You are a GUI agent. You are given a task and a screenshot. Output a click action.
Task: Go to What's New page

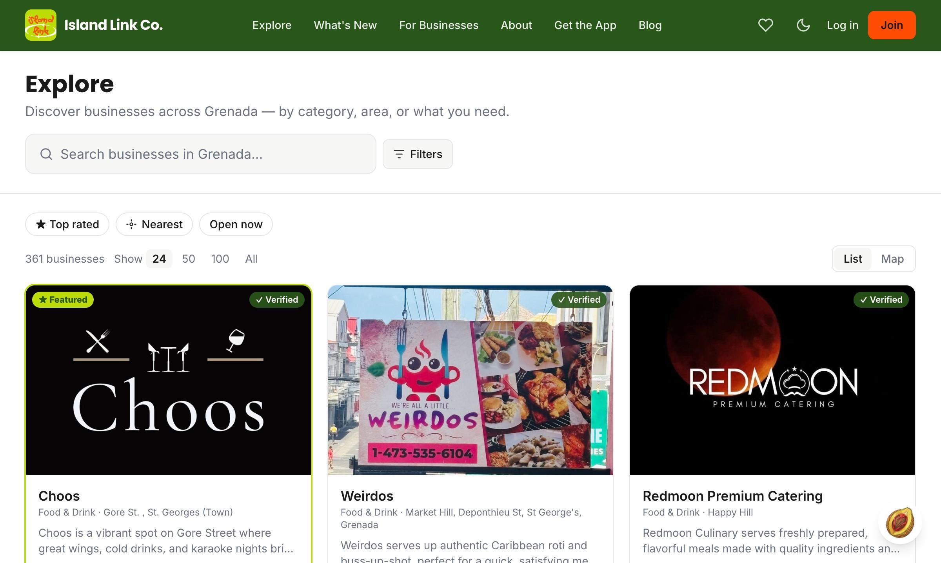click(345, 25)
